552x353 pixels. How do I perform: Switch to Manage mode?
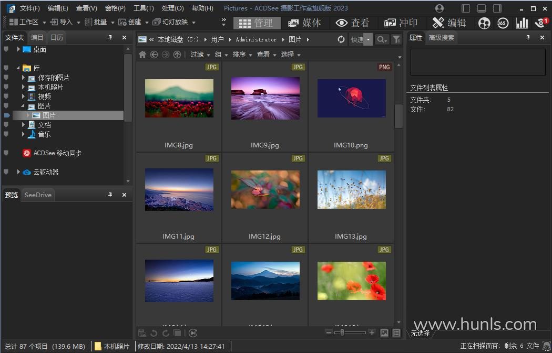coord(257,23)
